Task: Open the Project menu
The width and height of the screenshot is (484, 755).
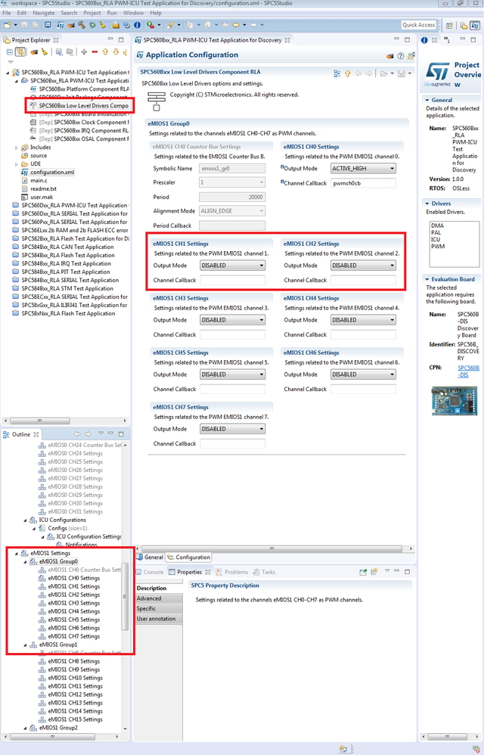Action: [x=92, y=13]
